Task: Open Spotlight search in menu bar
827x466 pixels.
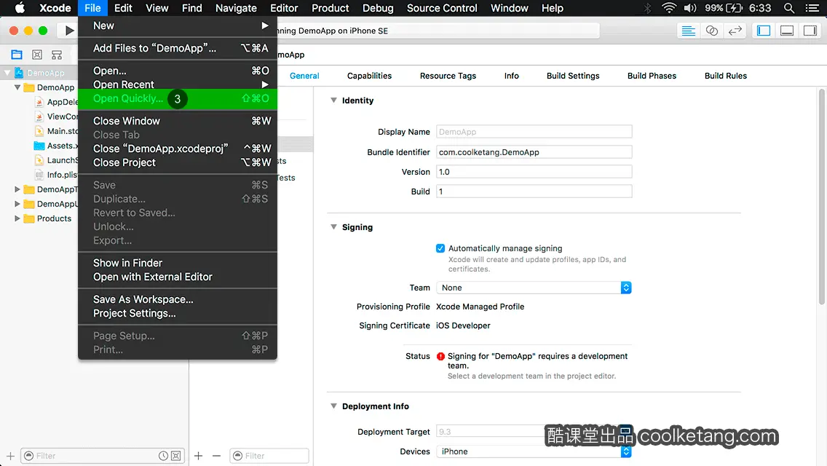Action: 789,8
